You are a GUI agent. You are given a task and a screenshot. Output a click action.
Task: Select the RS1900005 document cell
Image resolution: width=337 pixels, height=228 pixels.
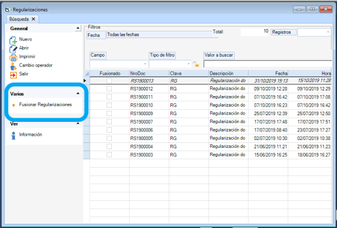pos(149,138)
